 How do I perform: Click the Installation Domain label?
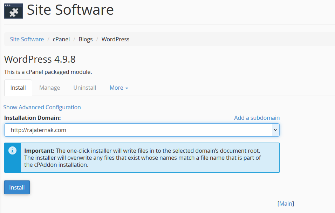coord(33,118)
